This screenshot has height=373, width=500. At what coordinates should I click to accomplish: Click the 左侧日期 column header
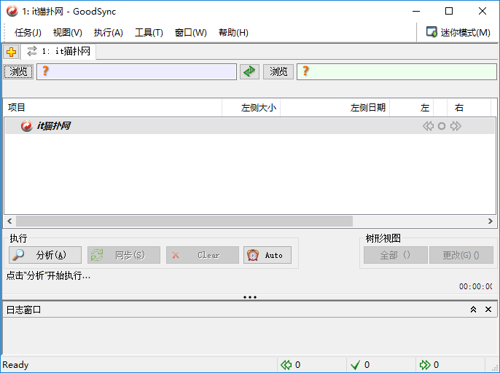coord(335,107)
